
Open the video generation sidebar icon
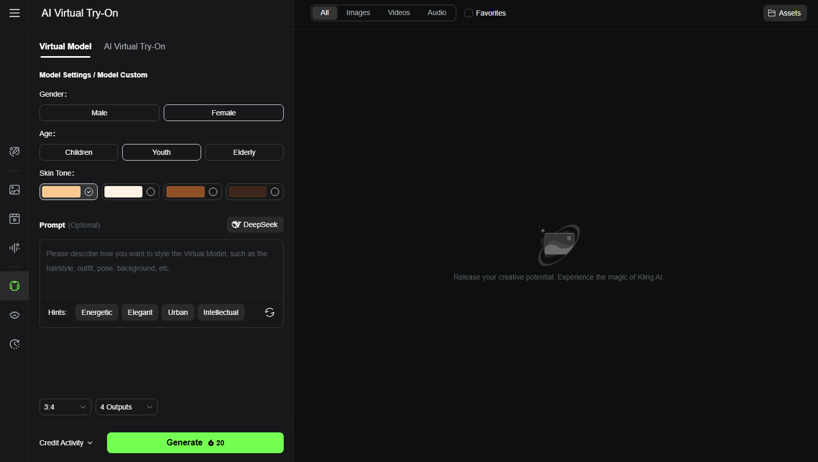point(15,219)
